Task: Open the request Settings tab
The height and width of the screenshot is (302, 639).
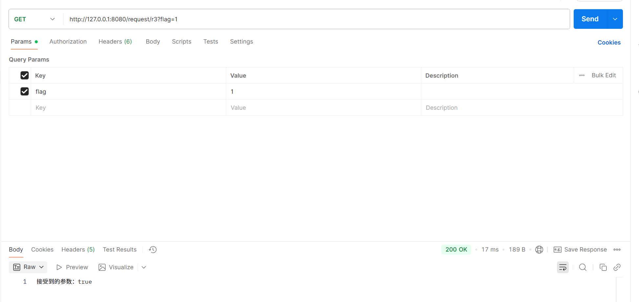Action: 242,42
